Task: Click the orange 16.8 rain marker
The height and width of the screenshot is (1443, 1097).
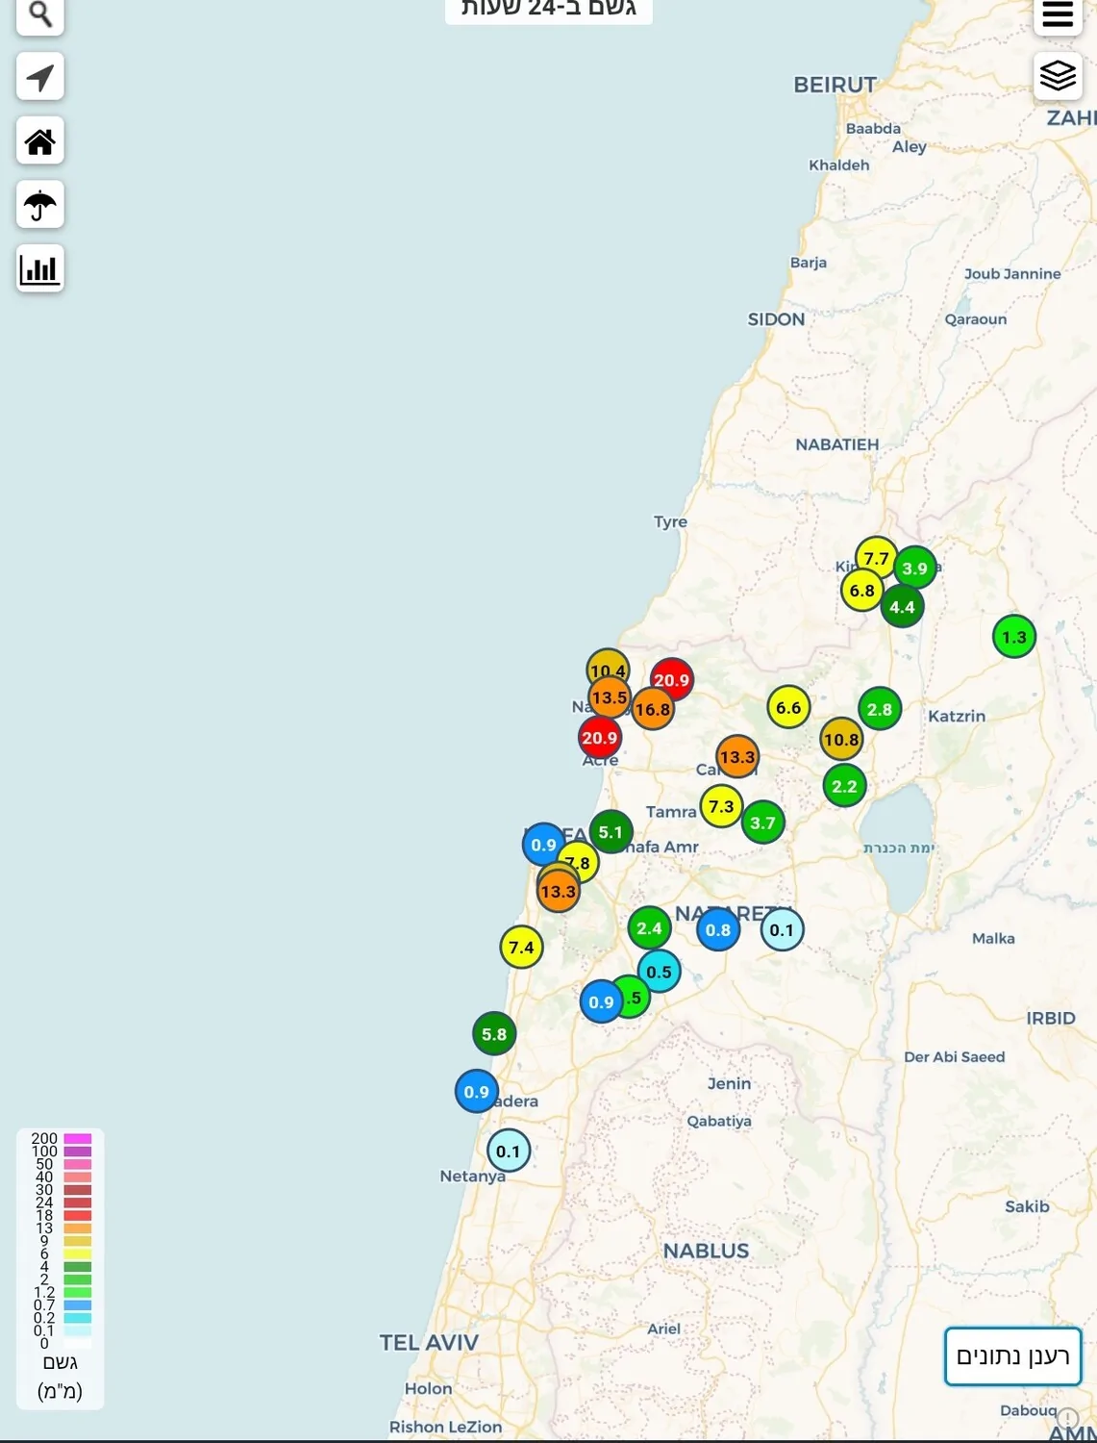Action: coord(653,709)
